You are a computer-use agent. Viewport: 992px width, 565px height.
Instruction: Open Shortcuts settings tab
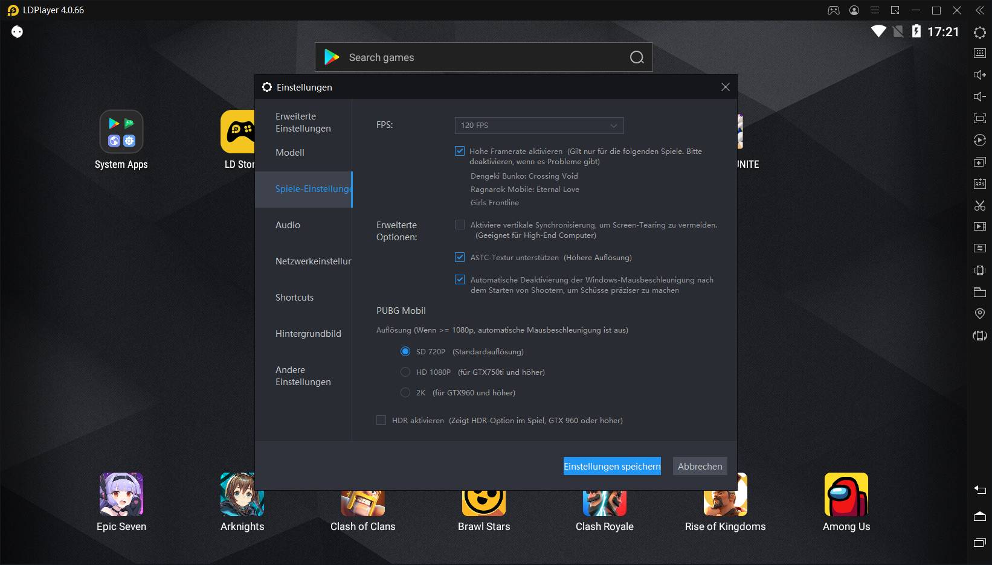303,298
